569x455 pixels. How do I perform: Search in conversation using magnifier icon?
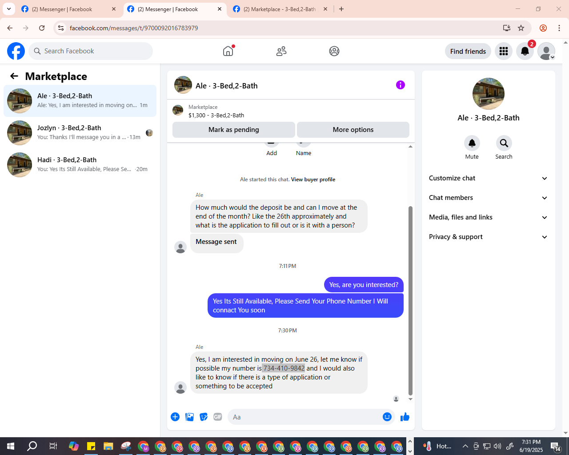(x=504, y=143)
